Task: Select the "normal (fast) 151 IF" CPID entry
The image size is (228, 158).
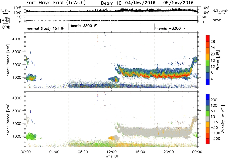Action: tap(45, 28)
